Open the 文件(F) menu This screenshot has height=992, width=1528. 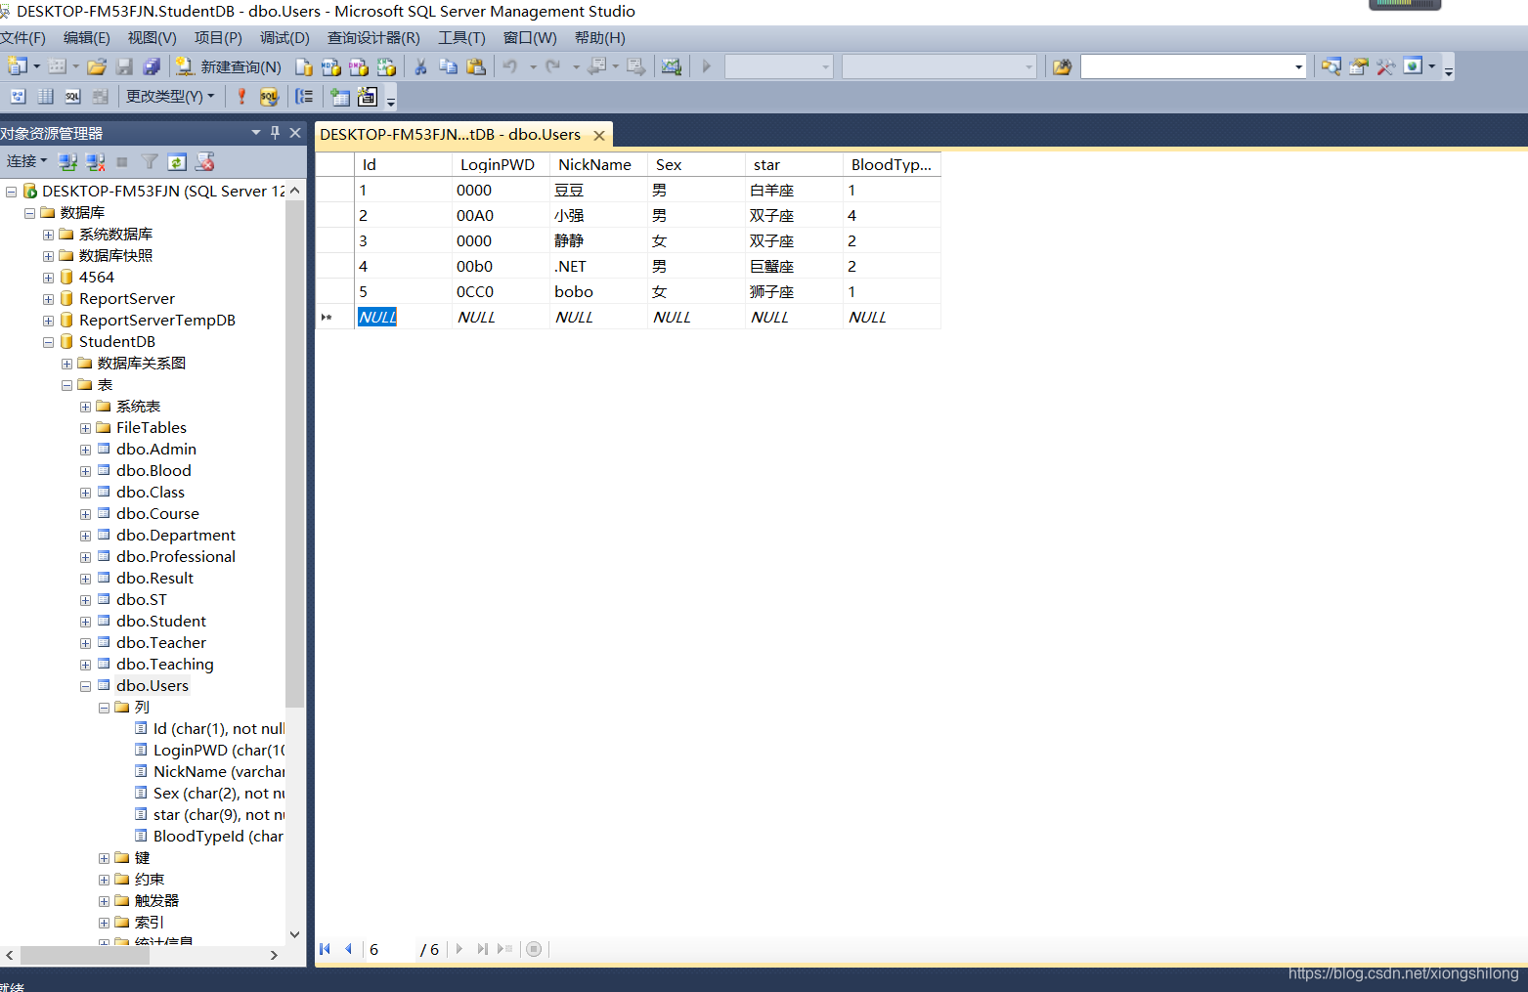point(23,38)
